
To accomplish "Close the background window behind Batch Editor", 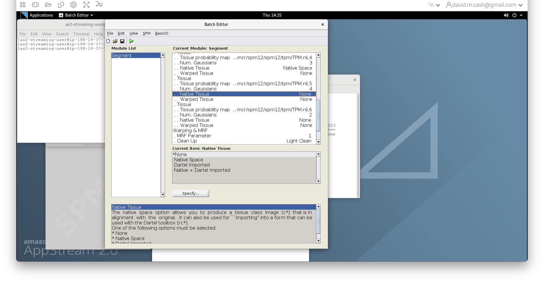I will click(x=355, y=80).
